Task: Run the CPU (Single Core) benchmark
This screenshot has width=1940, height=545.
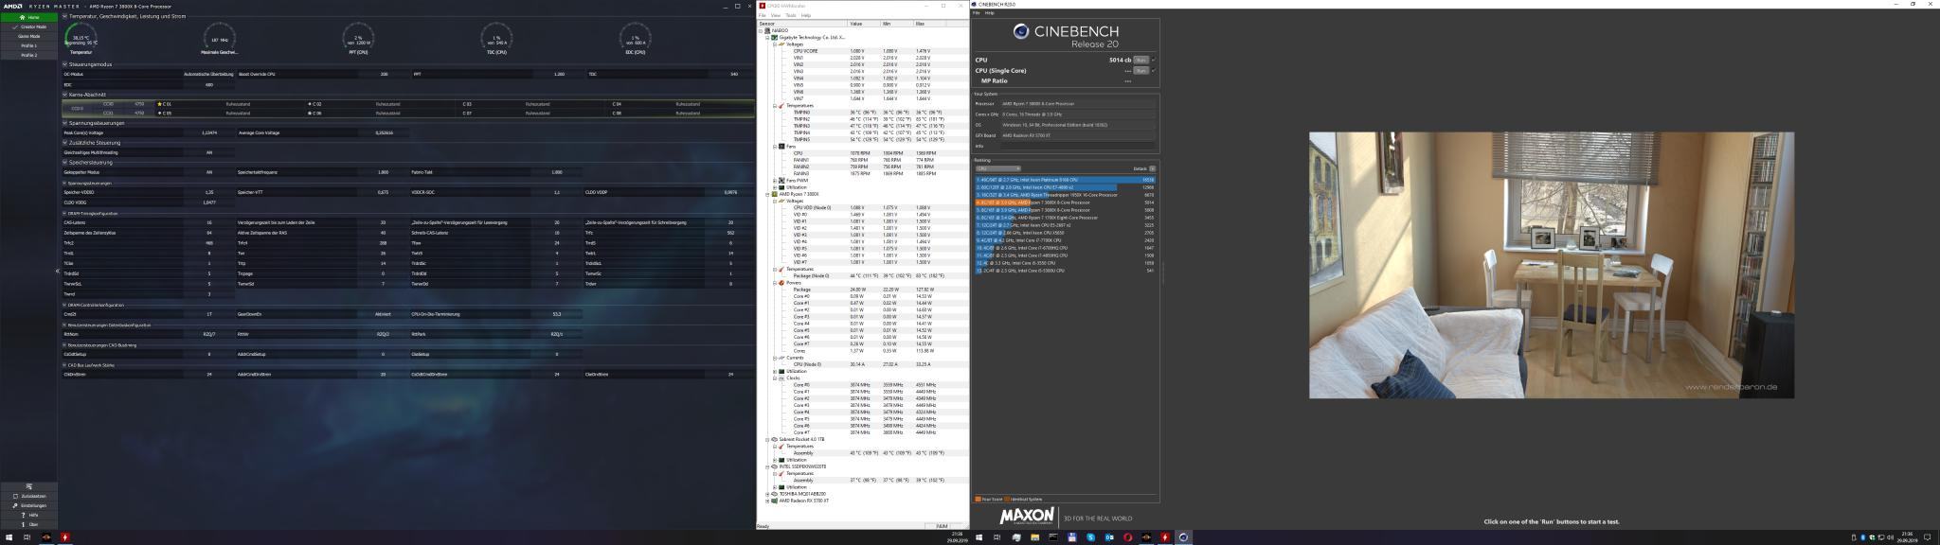Action: [x=1141, y=71]
